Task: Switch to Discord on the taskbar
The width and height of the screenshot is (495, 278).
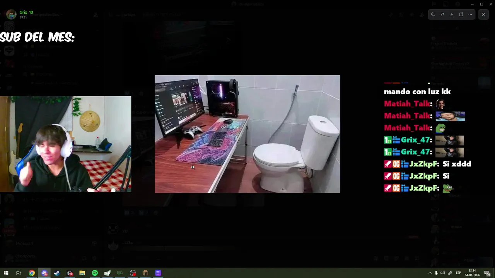Action: tap(44, 273)
